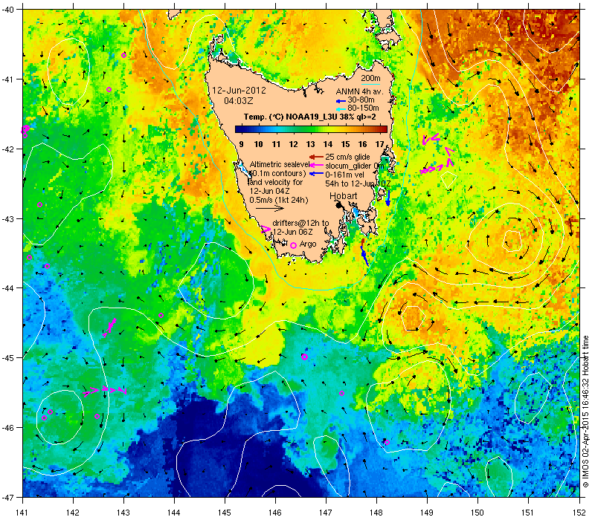
Task: Click the blue 30-80m legend arrow
Action: click(x=341, y=101)
